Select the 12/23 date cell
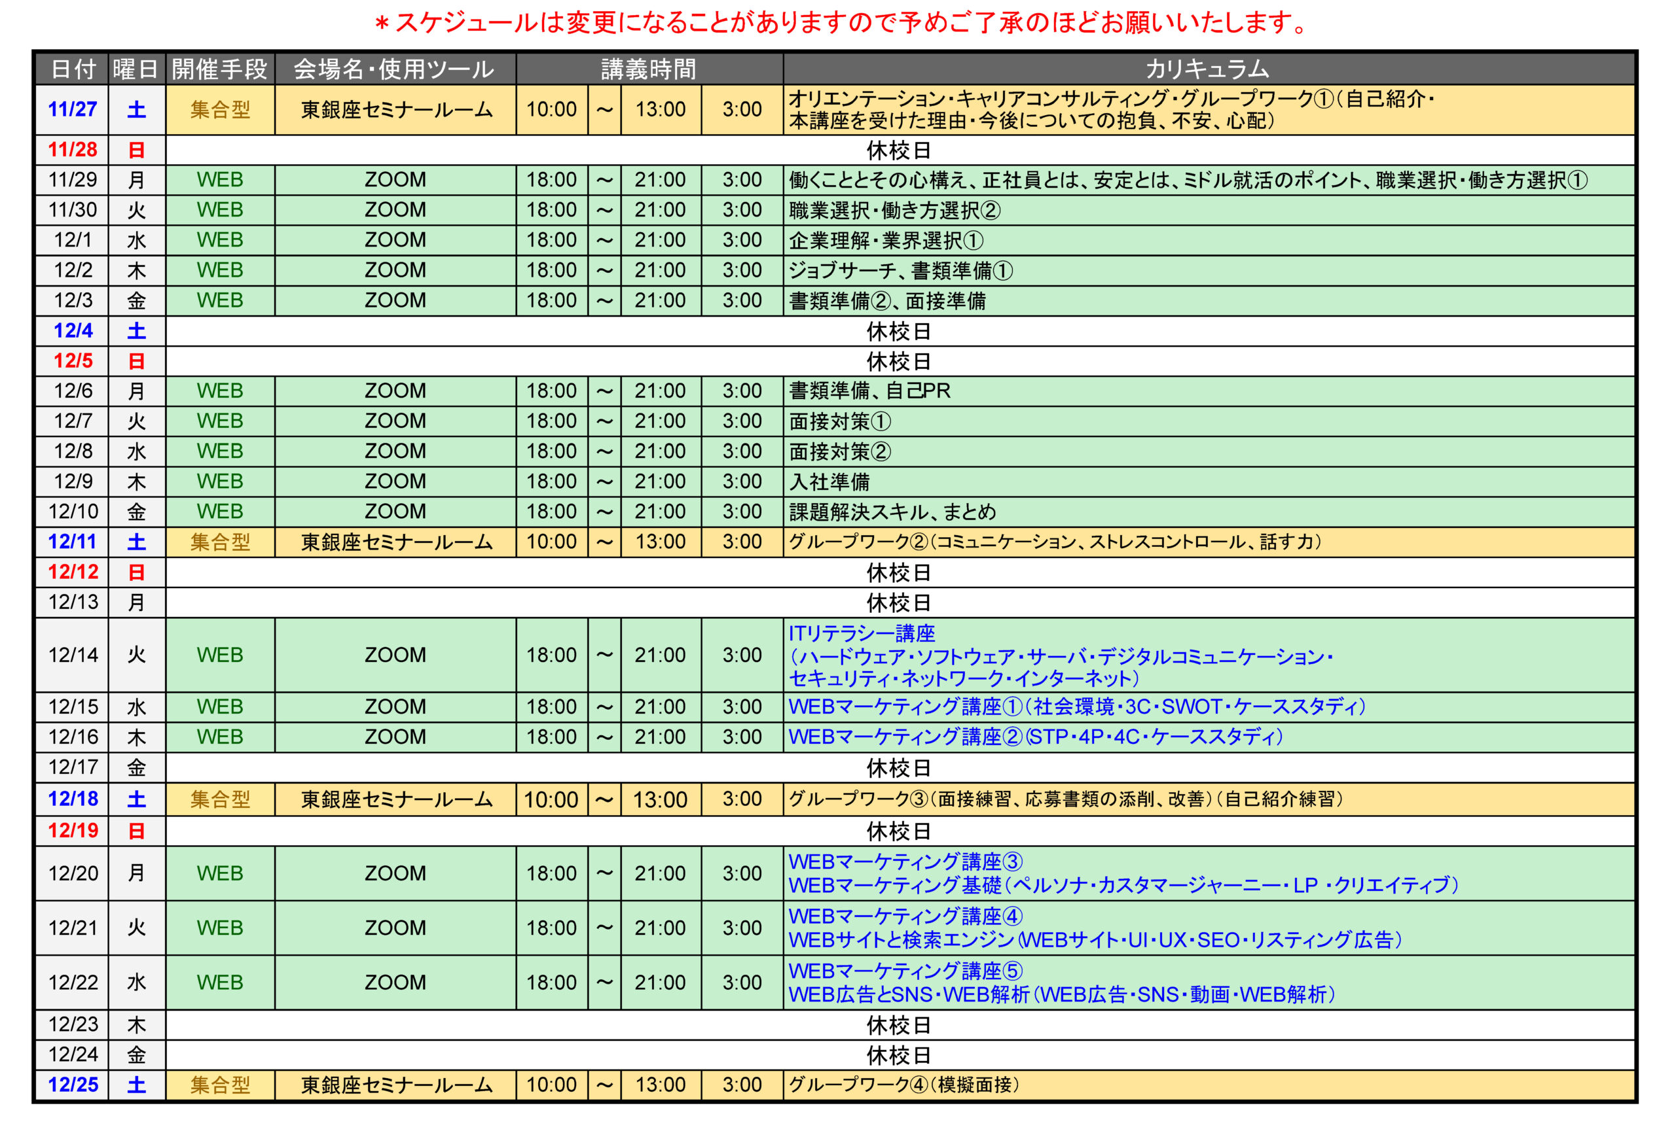 point(72,1025)
